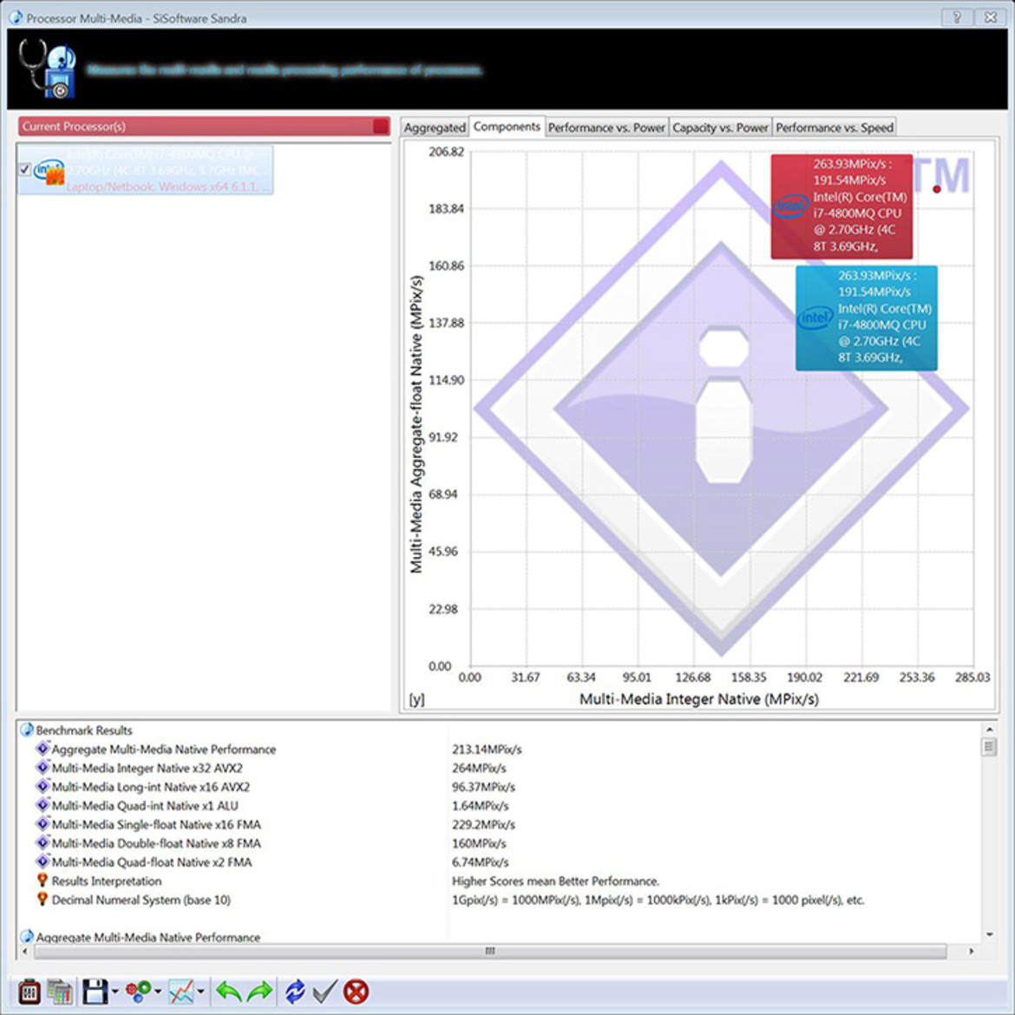Select the Components tab
Viewport: 1015px width, 1015px height.
pos(507,127)
